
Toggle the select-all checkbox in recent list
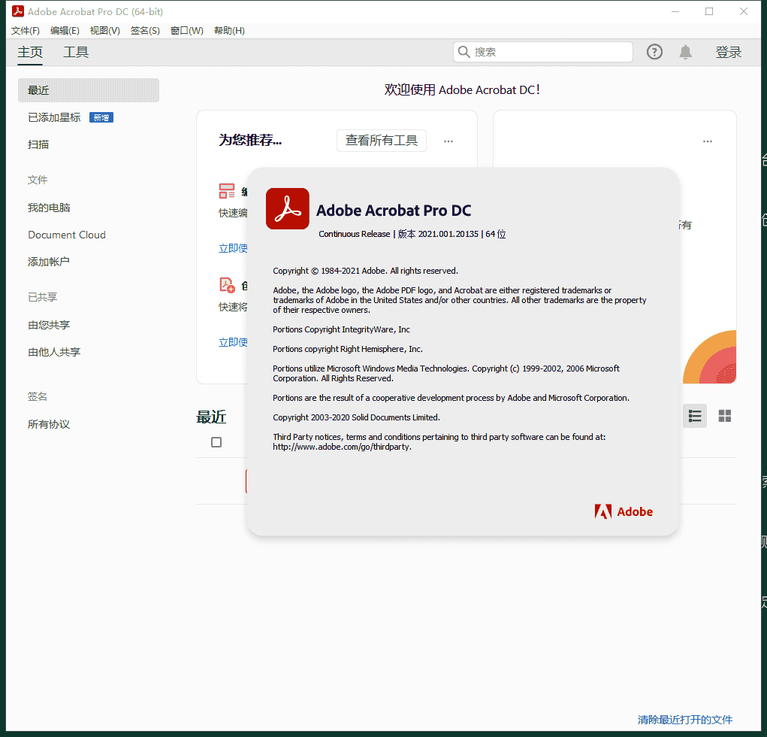[x=216, y=442]
